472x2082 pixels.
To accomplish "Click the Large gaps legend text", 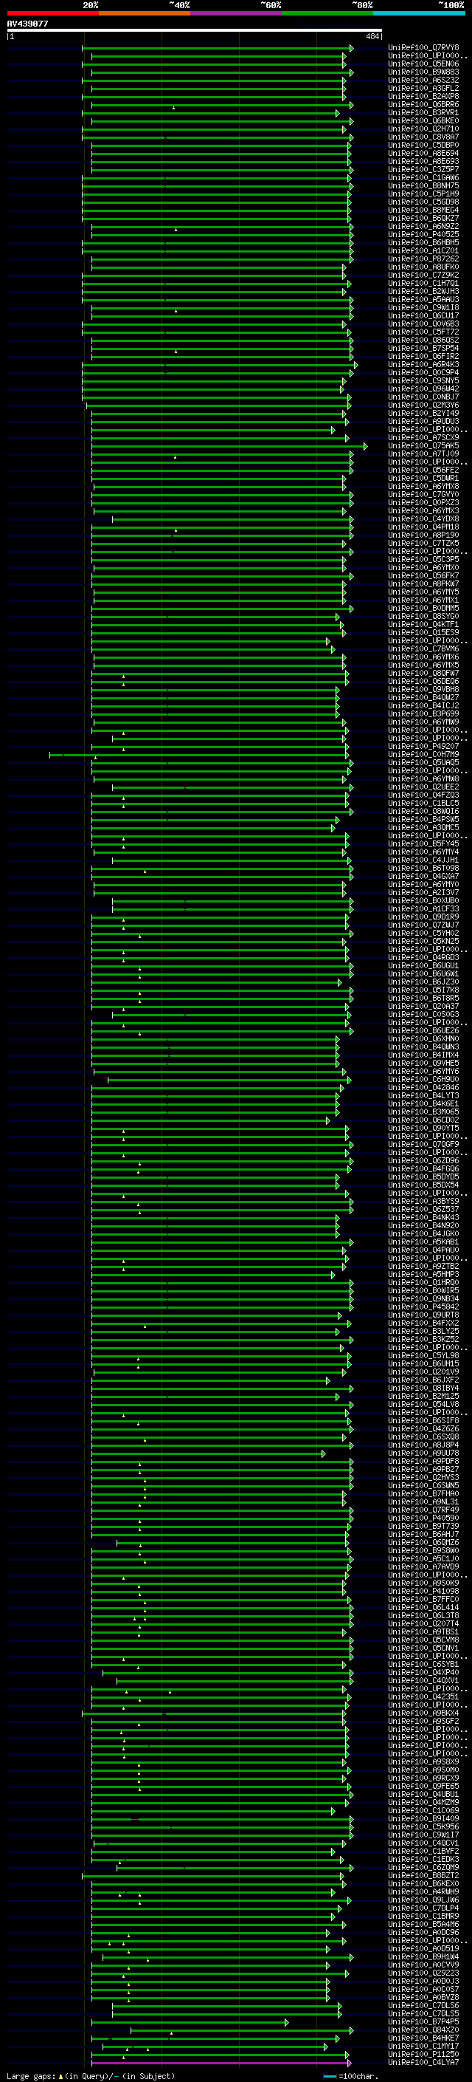I will pos(91,2075).
